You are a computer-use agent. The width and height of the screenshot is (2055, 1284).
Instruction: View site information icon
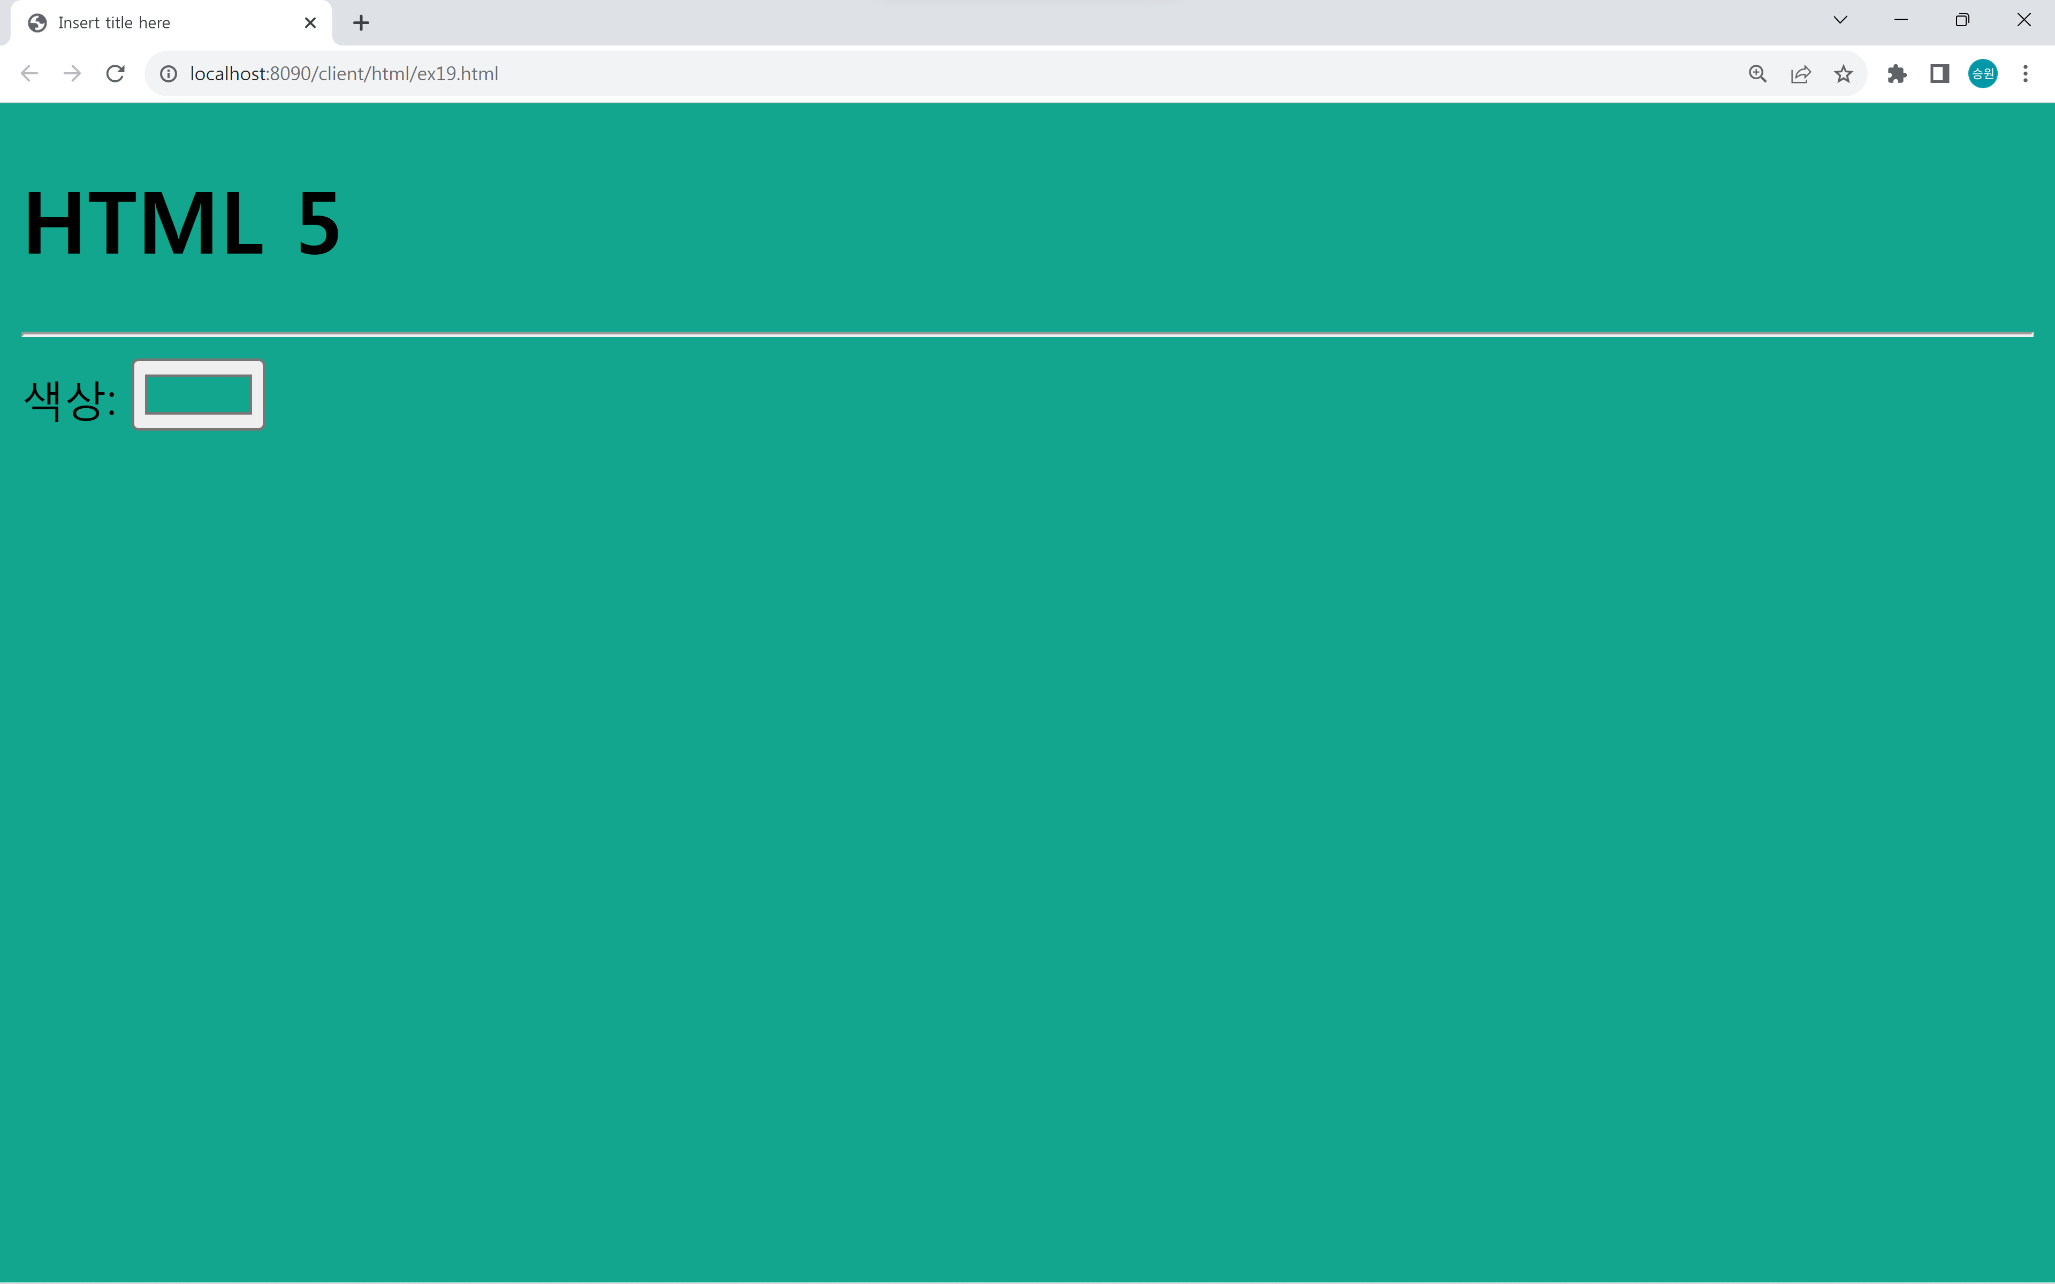169,74
